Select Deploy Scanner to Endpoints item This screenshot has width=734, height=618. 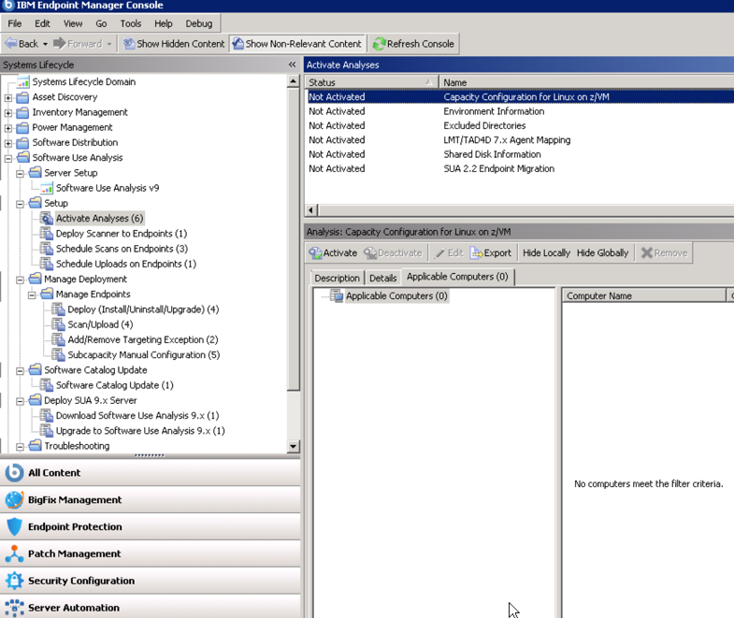121,234
